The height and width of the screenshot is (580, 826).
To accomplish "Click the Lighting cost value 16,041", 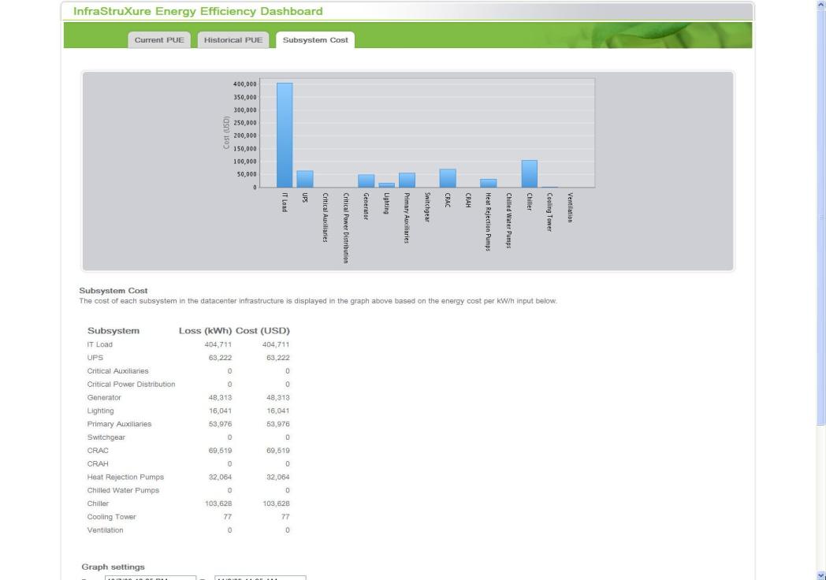I will 278,411.
